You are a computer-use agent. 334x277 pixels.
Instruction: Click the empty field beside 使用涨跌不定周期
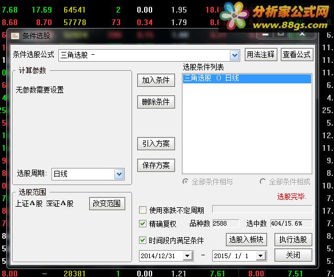click(x=263, y=209)
